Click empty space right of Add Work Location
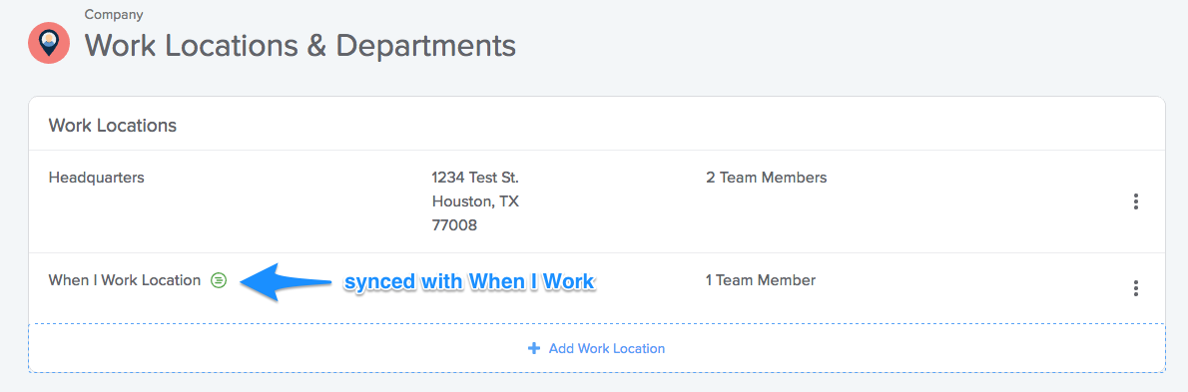1188x392 pixels. pyautogui.click(x=916, y=348)
